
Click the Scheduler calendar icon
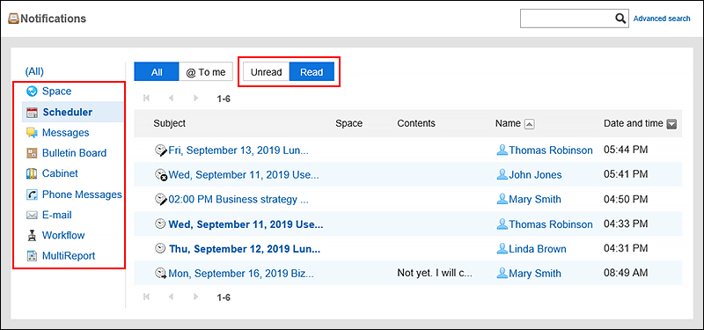[32, 113]
